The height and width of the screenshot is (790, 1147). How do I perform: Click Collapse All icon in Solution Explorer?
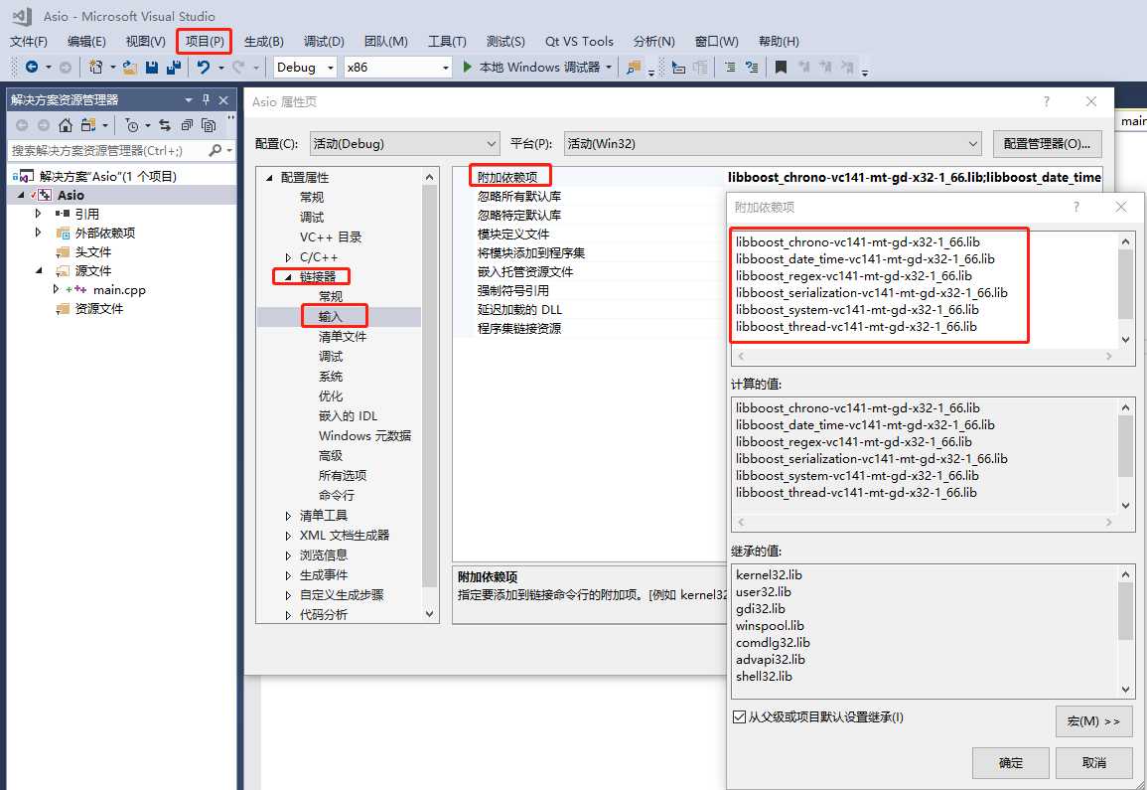click(188, 125)
